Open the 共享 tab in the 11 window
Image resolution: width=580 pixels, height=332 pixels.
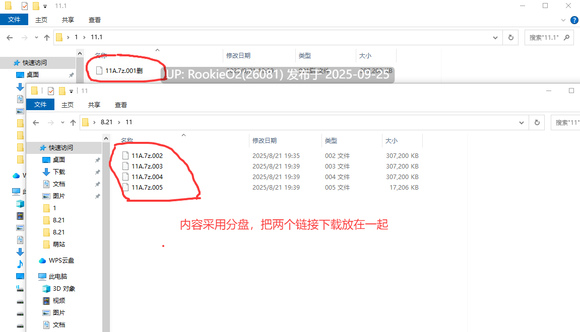(x=94, y=105)
